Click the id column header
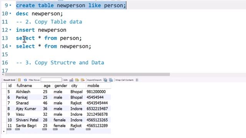246x138 pixels. [10, 85]
